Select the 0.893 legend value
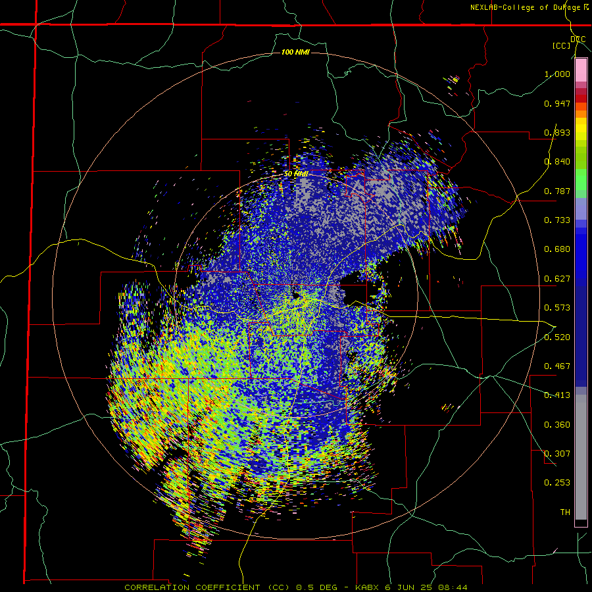592x592 pixels. pyautogui.click(x=557, y=132)
